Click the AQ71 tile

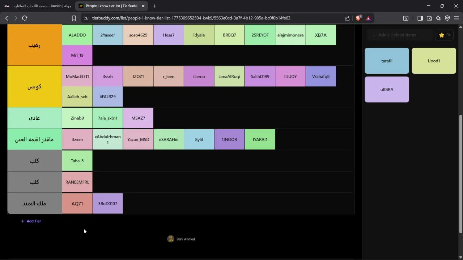click(77, 204)
